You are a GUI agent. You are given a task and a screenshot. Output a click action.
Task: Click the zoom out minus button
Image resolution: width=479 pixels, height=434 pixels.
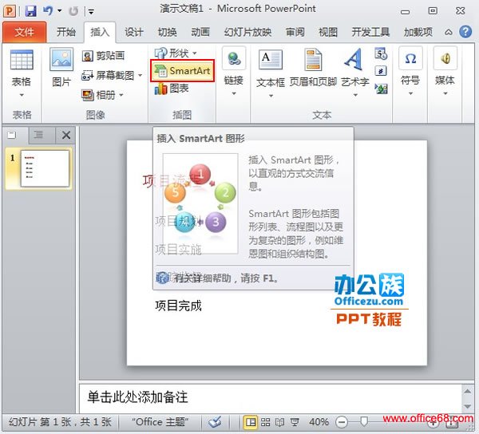[x=341, y=422]
